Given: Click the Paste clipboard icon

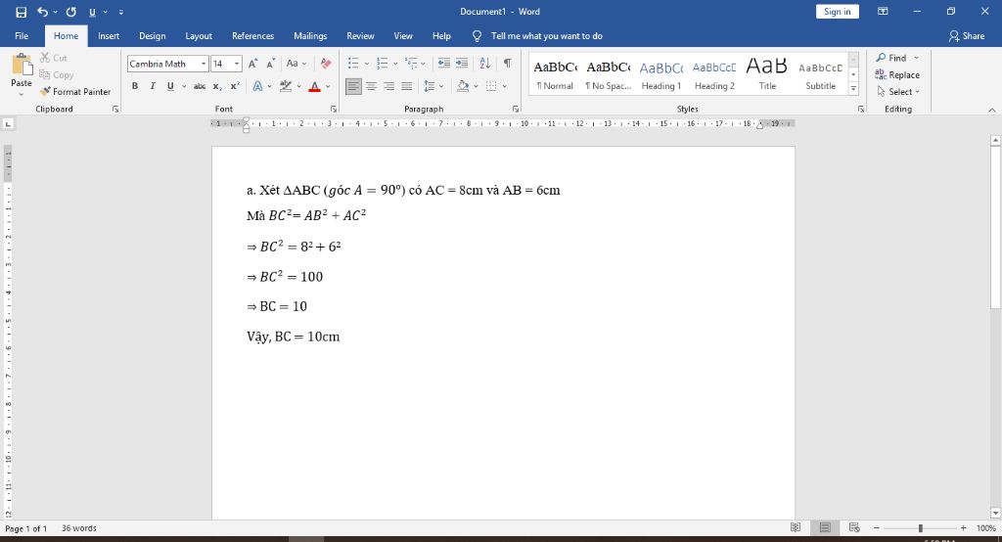Looking at the screenshot, I should click(x=22, y=65).
